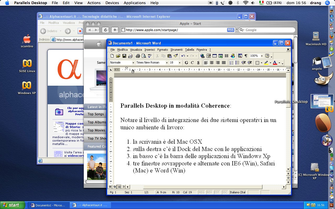335x209 pixels.
Task: Open the Document Map icon in Word
Action: click(240, 56)
